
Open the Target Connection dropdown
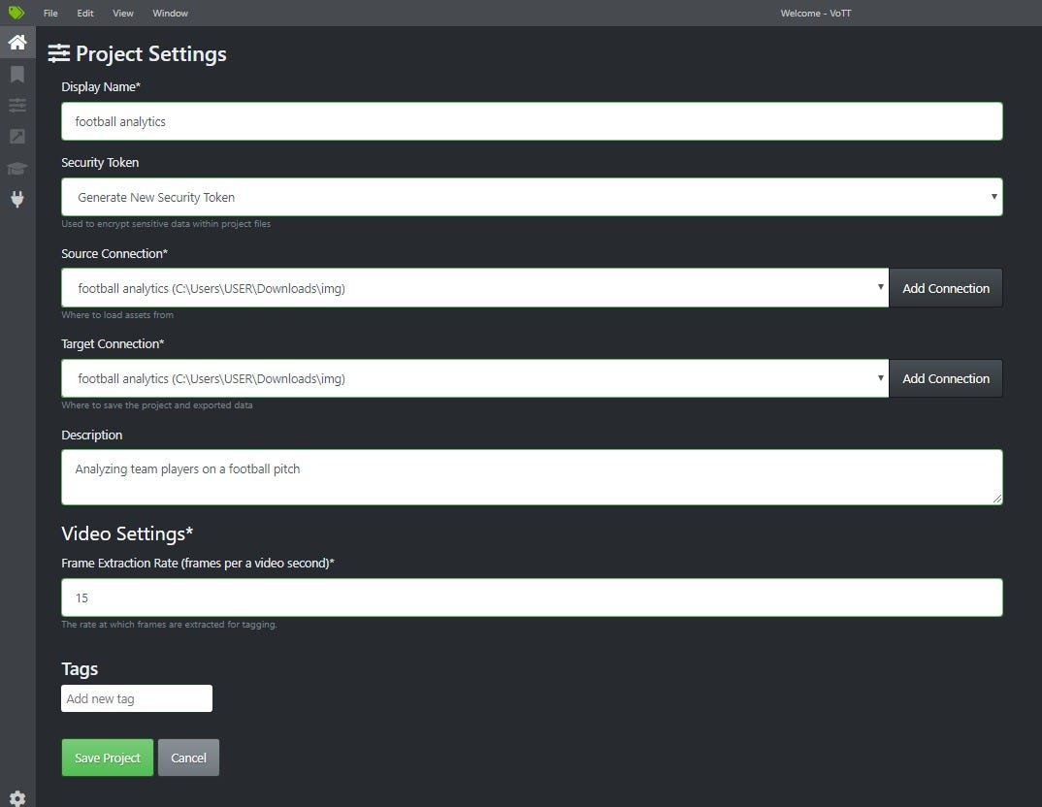475,378
